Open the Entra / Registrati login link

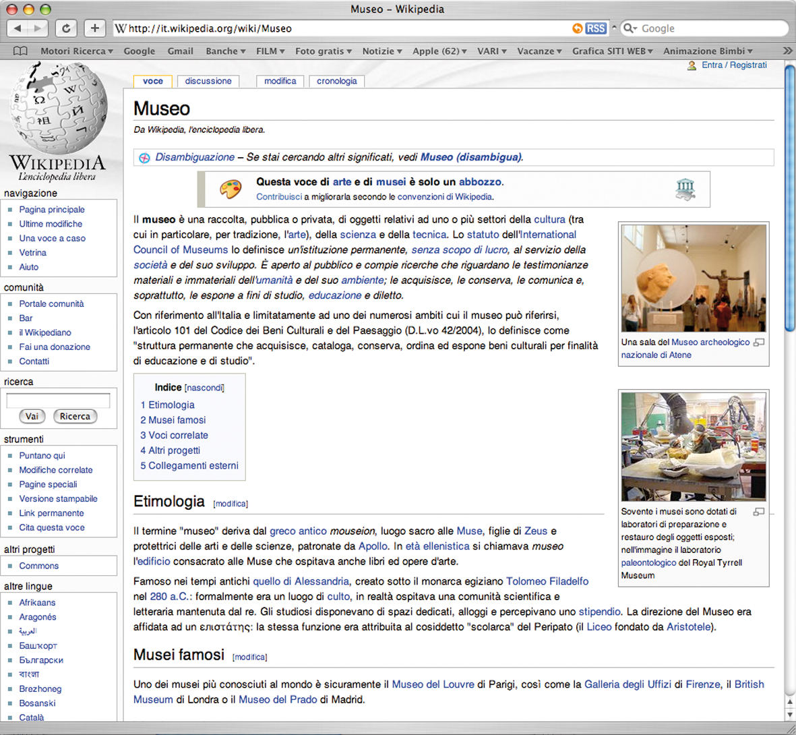734,65
